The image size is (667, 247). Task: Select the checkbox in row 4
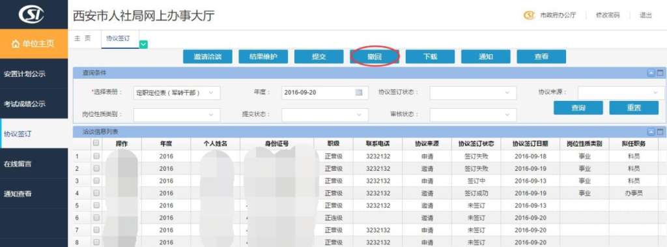96,193
